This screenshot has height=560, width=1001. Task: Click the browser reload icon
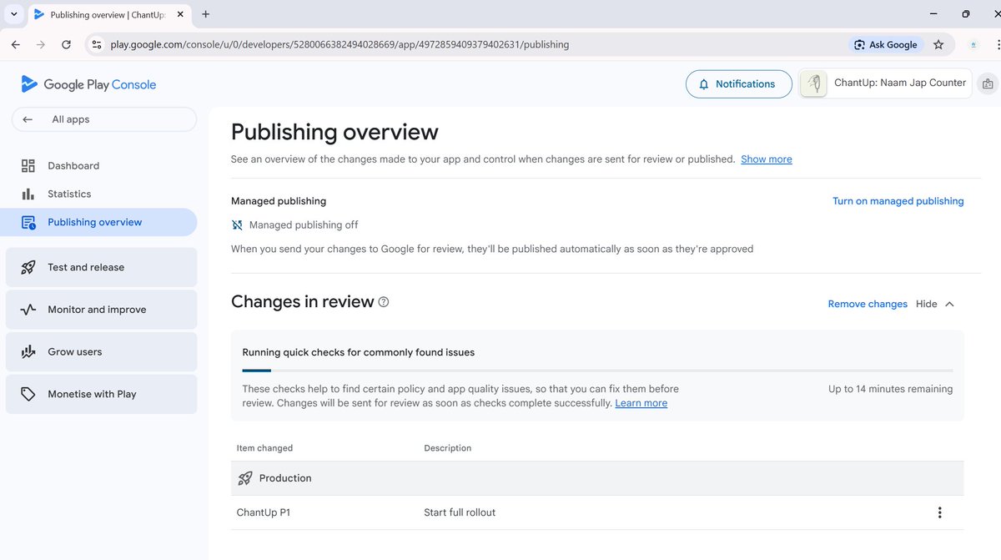(66, 45)
